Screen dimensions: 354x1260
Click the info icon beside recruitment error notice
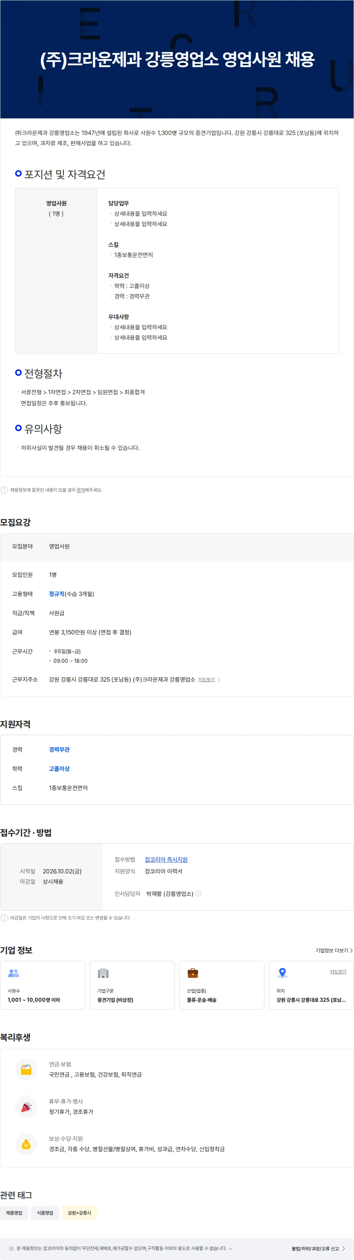pos(4,489)
